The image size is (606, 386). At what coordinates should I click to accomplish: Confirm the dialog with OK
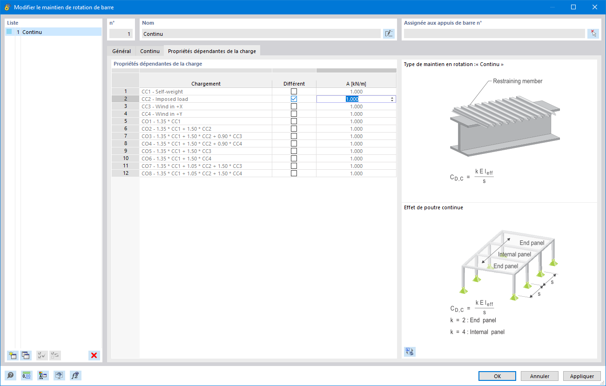tap(497, 376)
